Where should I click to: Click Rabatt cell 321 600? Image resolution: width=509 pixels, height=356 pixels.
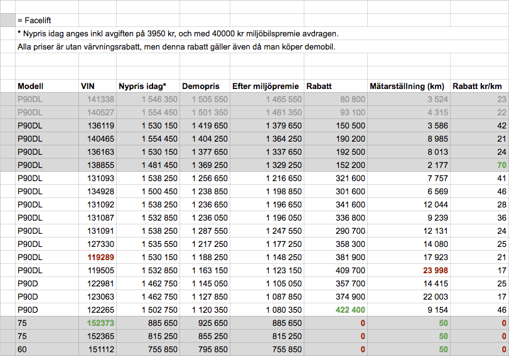tap(336, 179)
